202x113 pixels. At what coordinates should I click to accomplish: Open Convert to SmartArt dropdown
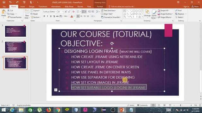tap(111, 17)
